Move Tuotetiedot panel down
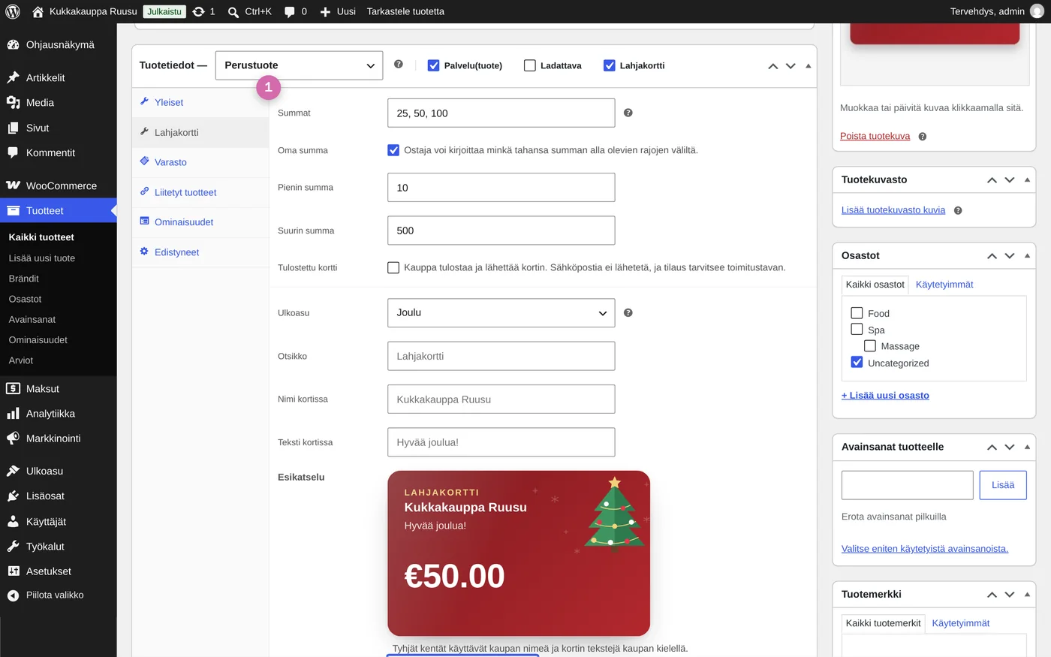Image resolution: width=1051 pixels, height=657 pixels. pos(791,66)
